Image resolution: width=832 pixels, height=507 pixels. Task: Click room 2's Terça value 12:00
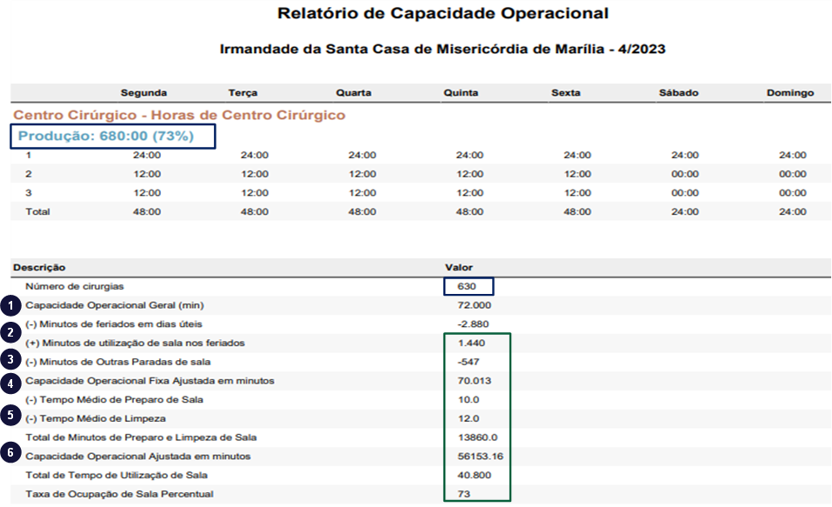click(255, 174)
